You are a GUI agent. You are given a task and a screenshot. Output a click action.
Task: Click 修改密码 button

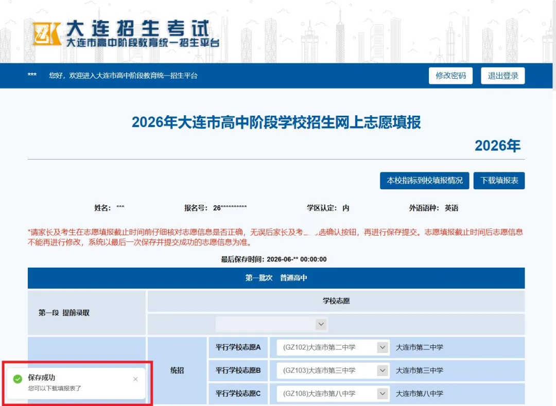click(x=450, y=76)
